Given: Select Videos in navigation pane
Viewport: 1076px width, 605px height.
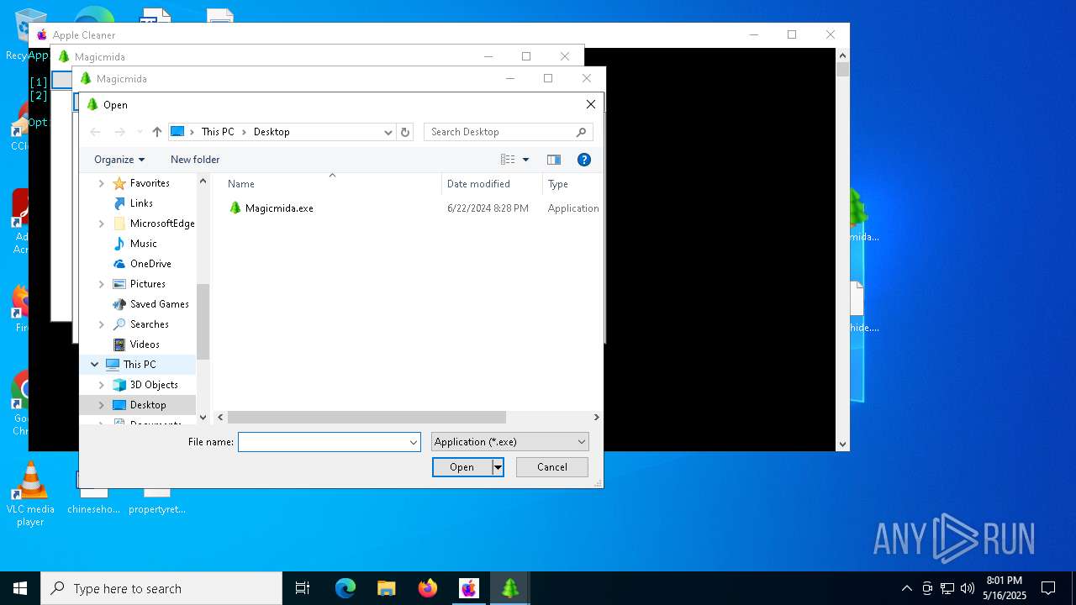Looking at the screenshot, I should [145, 345].
